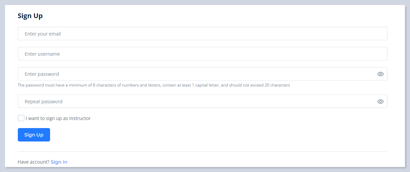Click the password requirements hint text
This screenshot has height=172, width=410.
[x=154, y=85]
